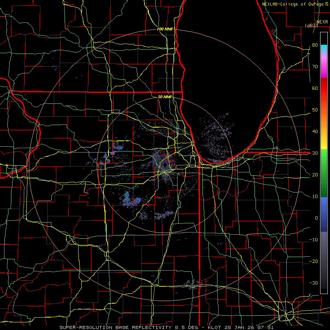This screenshot has height=330, width=330.
Task: Click the green segment of the color bar
Action: (324, 173)
